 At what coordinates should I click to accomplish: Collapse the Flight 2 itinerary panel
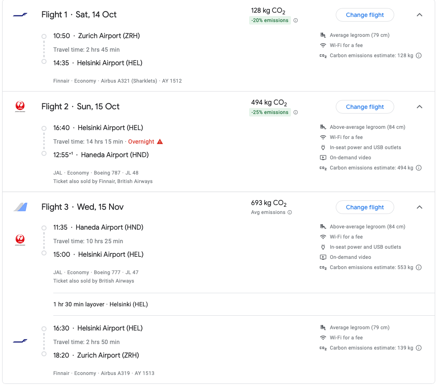[419, 107]
